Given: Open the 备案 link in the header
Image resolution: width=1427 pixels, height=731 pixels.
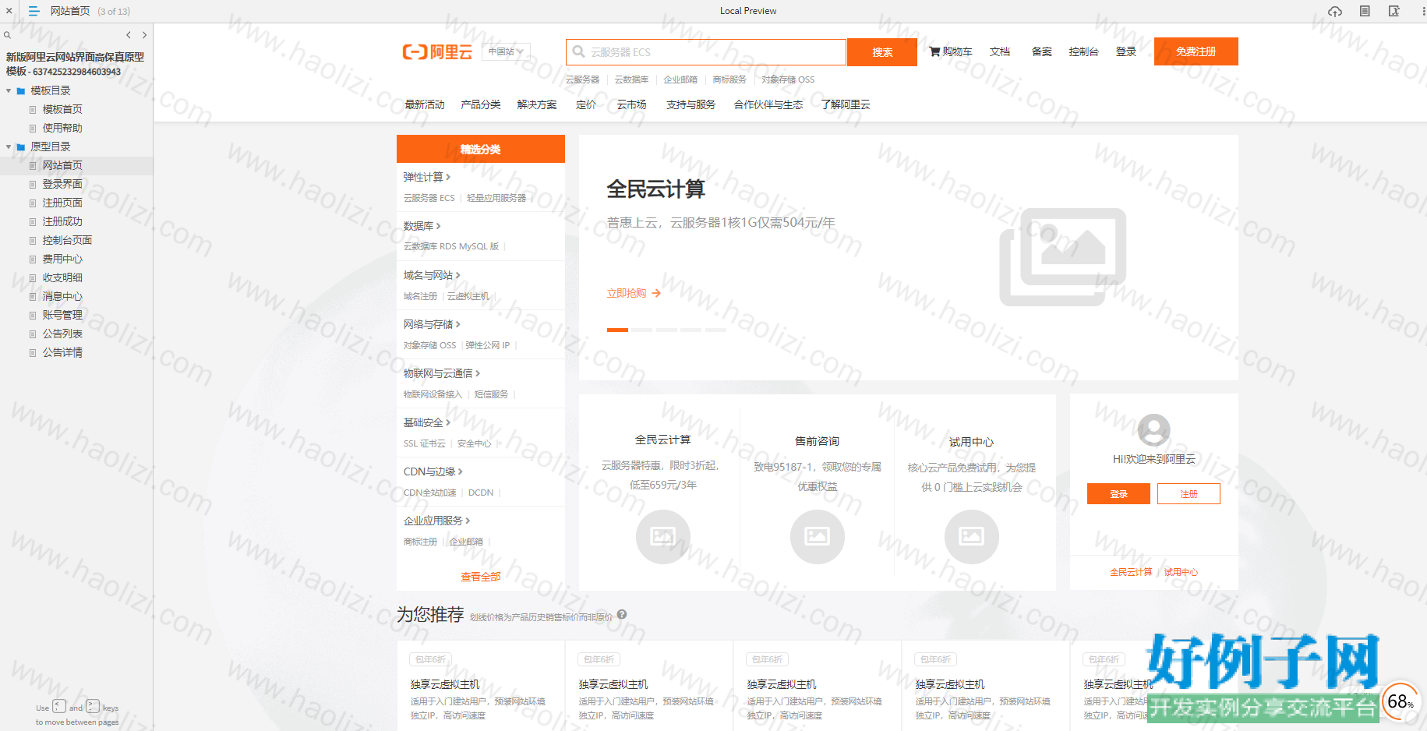Looking at the screenshot, I should (x=1042, y=51).
